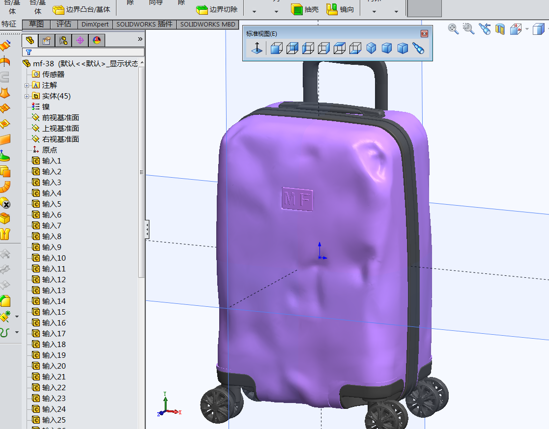
Task: Click the View Selector icon in 标准视图
Action: tap(418, 48)
